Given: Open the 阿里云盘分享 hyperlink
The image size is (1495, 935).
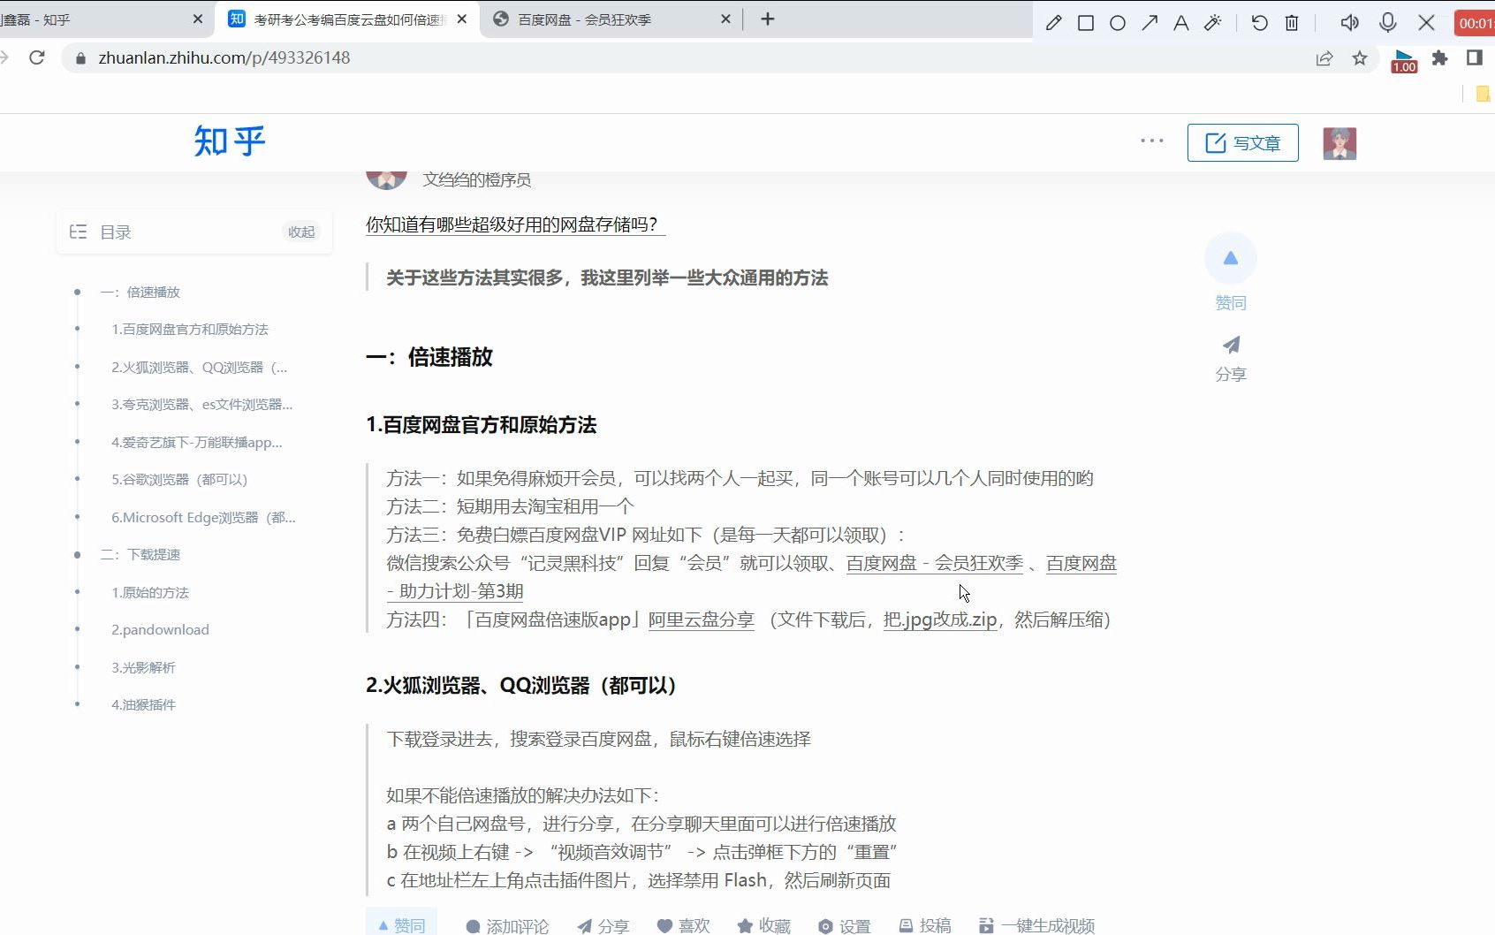Looking at the screenshot, I should coord(702,620).
